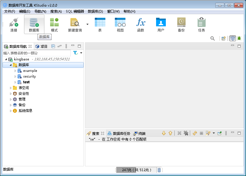The width and height of the screenshot is (246, 176).
Task: Click the 新建查询 icon to create a query
Action: [75, 24]
